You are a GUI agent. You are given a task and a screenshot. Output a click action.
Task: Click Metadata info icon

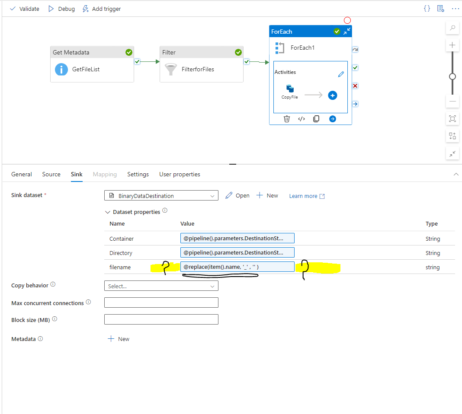[x=40, y=339]
